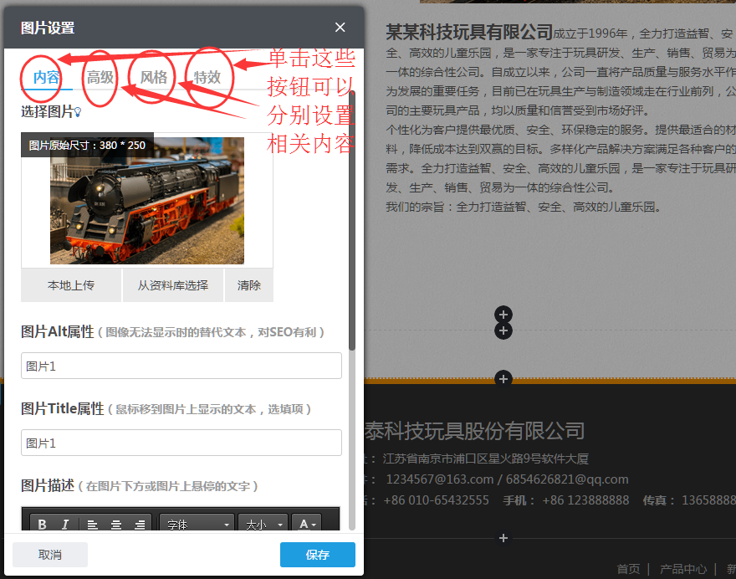This screenshot has height=579, width=736.
Task: Click 清除 to clear the selected image
Action: pyautogui.click(x=248, y=284)
